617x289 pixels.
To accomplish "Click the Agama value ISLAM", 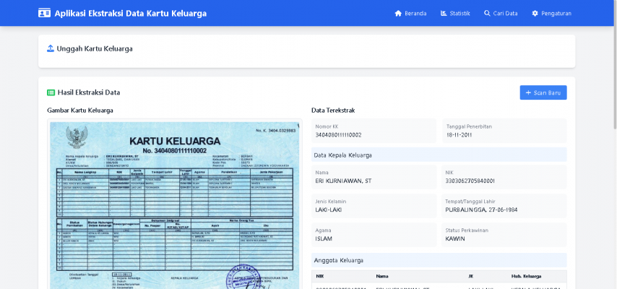I will point(324,238).
